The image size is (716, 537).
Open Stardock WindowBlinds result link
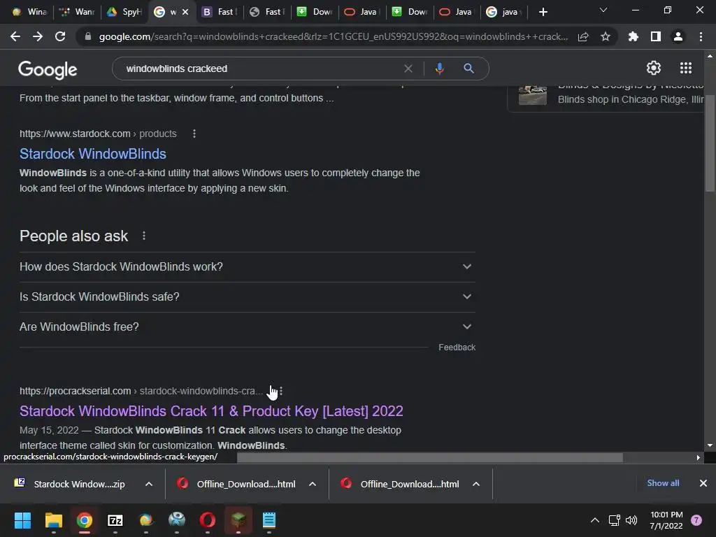click(x=93, y=154)
